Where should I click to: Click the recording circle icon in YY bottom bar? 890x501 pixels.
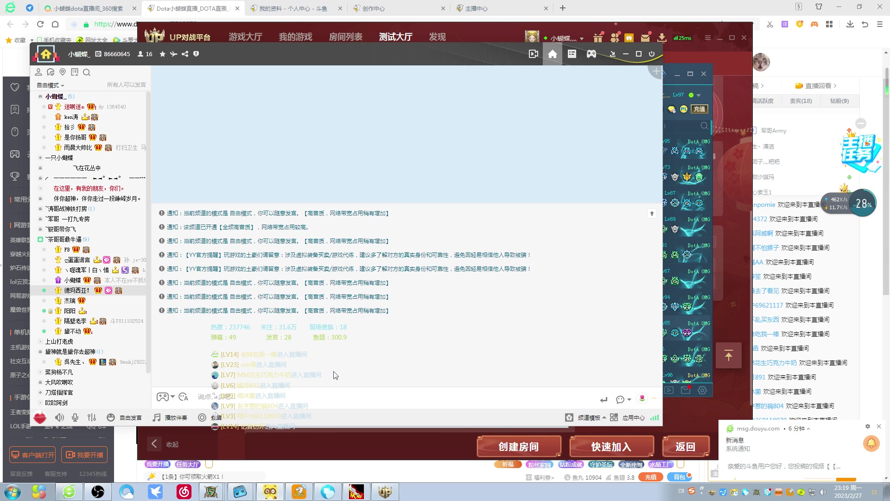202,417
